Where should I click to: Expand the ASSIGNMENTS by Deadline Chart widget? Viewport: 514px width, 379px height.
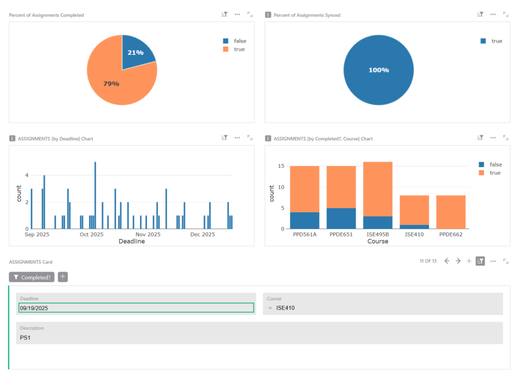(x=249, y=138)
